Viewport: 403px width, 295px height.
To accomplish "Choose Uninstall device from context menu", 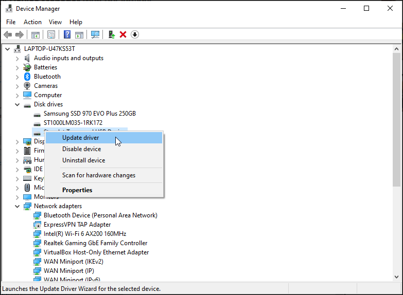I will coord(83,160).
